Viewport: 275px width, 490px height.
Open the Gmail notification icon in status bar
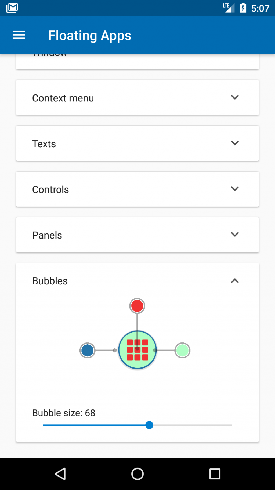click(x=12, y=8)
